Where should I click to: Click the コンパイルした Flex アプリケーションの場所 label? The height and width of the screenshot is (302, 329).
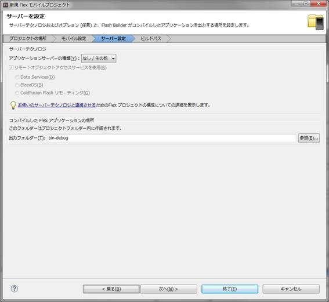52,121
